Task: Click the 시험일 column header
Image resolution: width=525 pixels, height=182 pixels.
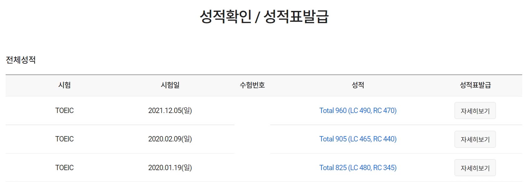Action: [170, 85]
